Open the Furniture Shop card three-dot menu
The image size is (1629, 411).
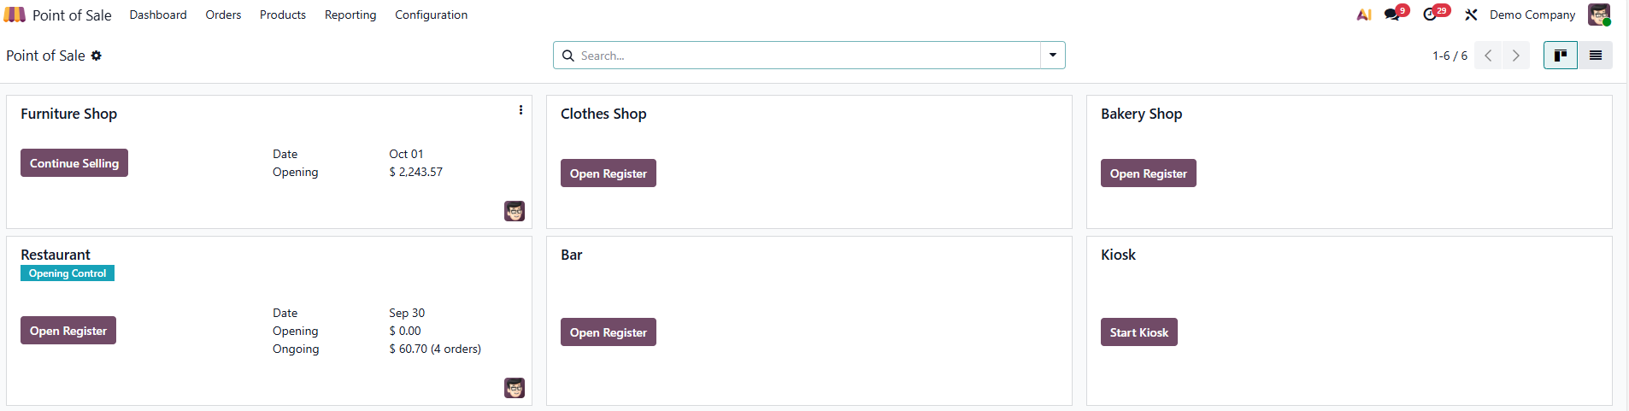pyautogui.click(x=520, y=110)
